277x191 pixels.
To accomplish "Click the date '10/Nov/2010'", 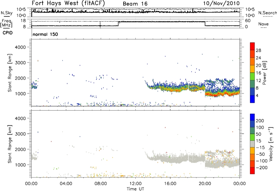I will (x=222, y=3).
